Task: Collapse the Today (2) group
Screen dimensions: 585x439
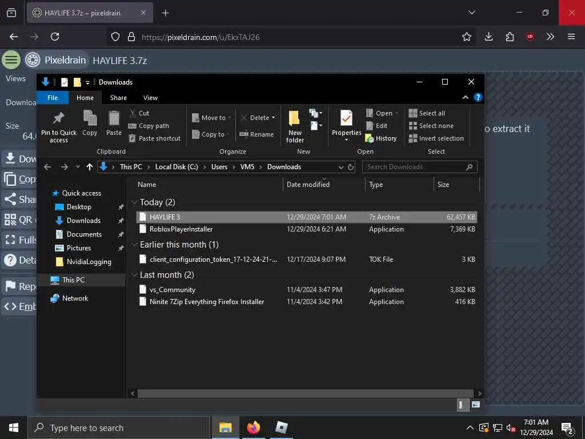Action: (x=134, y=202)
